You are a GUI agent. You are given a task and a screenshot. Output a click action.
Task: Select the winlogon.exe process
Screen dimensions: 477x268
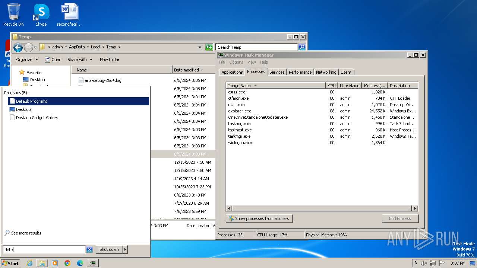[x=322, y=143]
